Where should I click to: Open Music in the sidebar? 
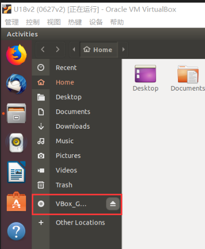pos(76,141)
